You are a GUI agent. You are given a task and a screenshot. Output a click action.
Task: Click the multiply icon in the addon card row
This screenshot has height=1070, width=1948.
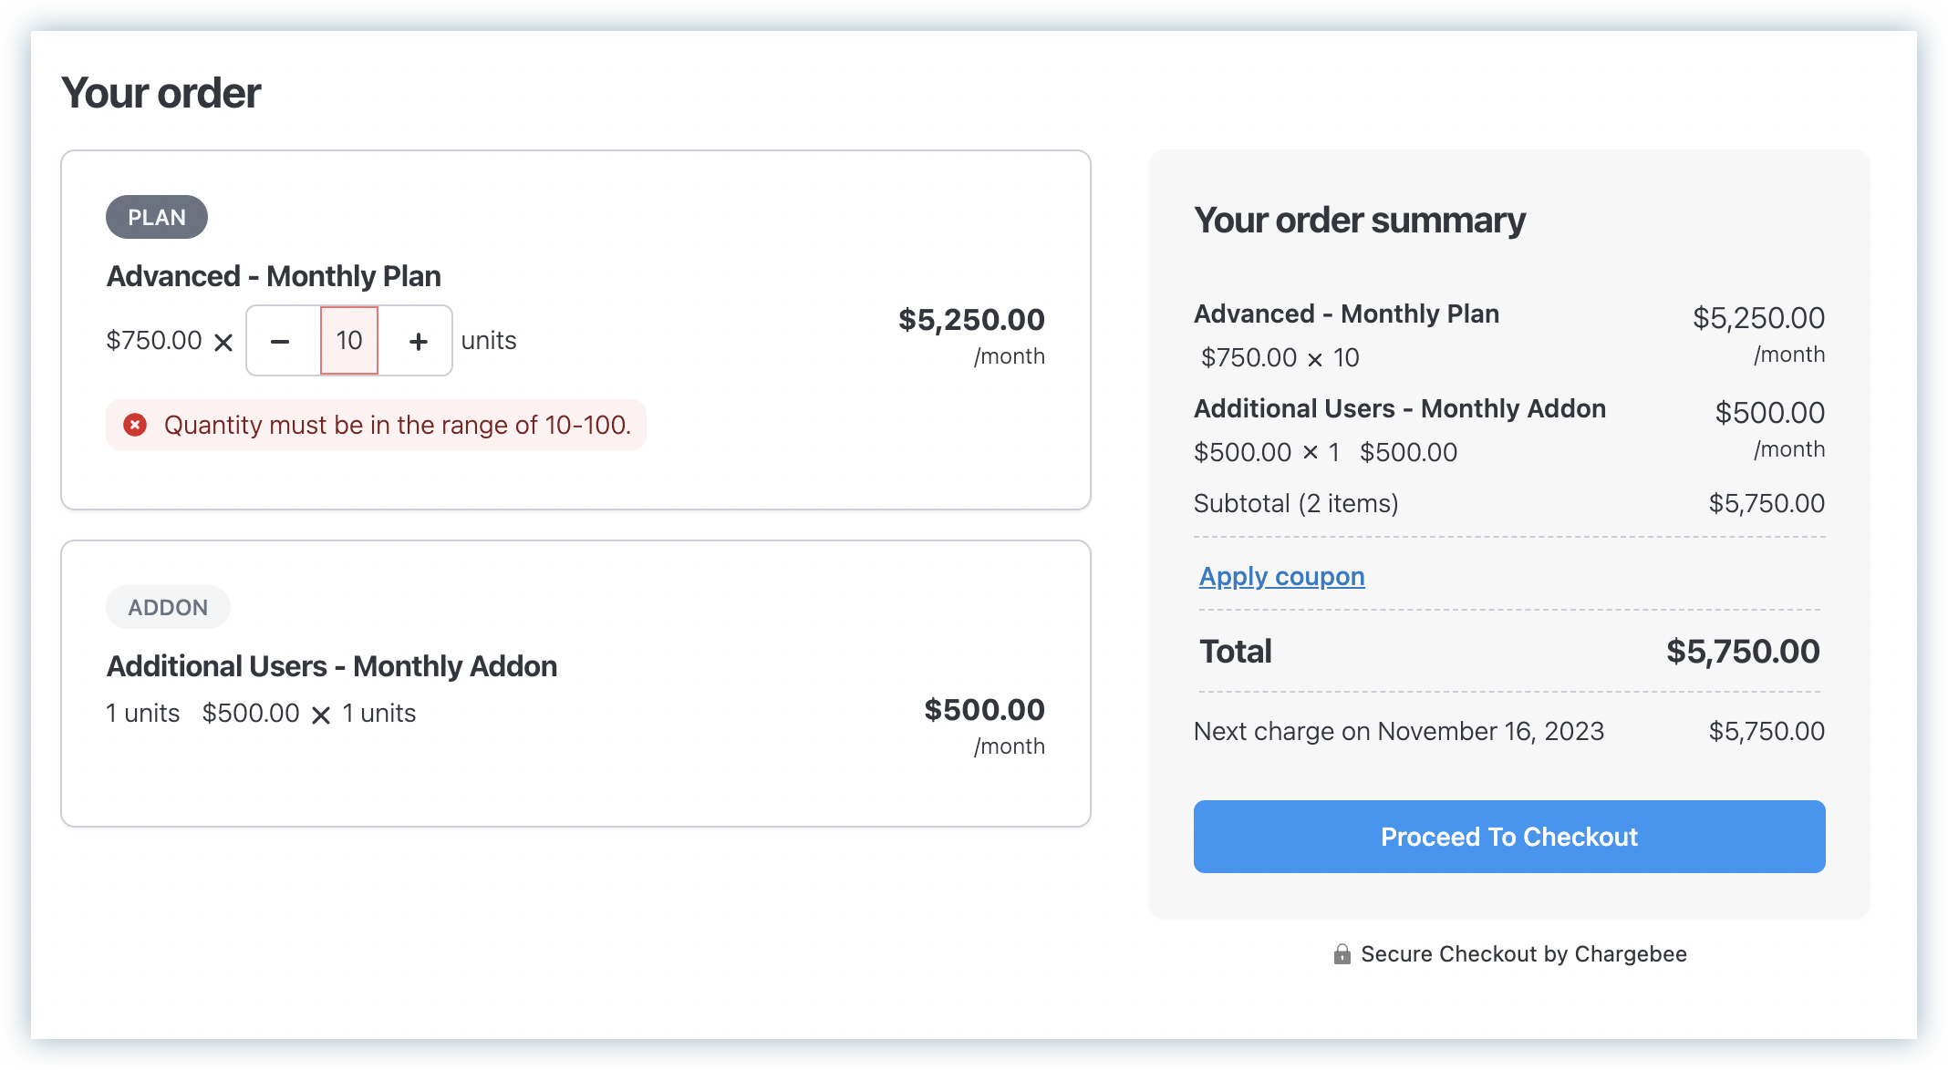pyautogui.click(x=321, y=715)
